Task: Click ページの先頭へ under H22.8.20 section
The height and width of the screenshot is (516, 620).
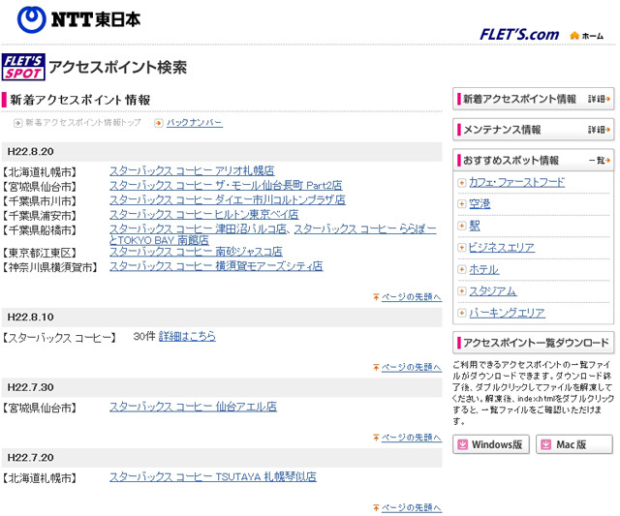Action: coord(411,297)
